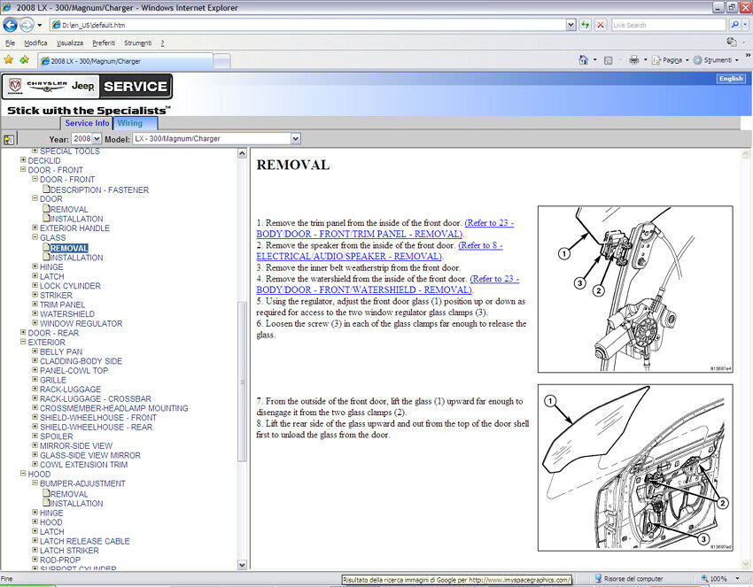
Task: Click the tree panel scroll-up arrow
Action: point(242,153)
